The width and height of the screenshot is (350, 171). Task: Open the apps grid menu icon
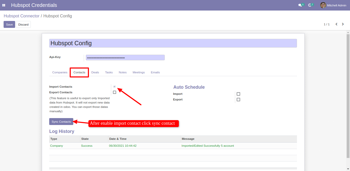(x=4, y=5)
